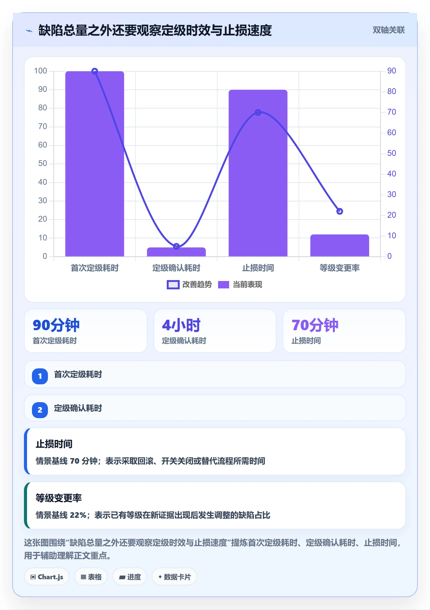Select list row 定级确认耗时
This screenshot has width=430, height=610.
coord(215,408)
